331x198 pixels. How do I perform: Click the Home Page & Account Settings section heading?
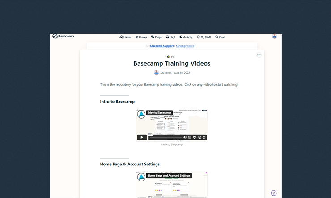pyautogui.click(x=130, y=164)
